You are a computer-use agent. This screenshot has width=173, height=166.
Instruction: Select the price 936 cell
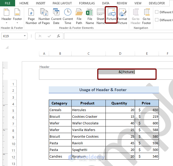[147, 143]
